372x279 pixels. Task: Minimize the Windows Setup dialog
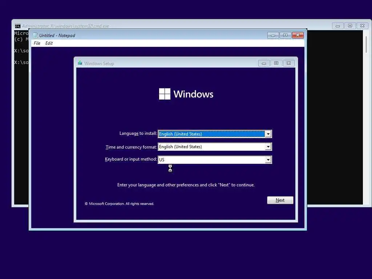click(x=264, y=63)
